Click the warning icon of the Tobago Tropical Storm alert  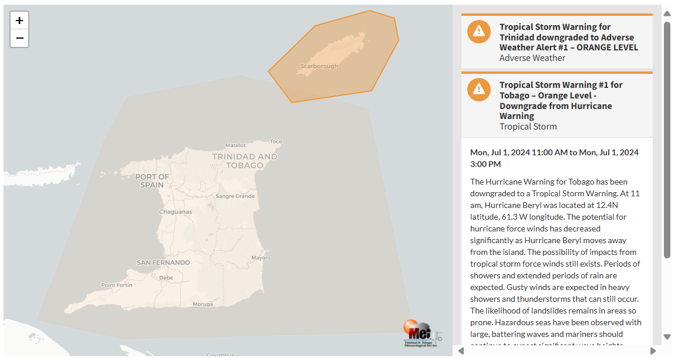(x=478, y=90)
